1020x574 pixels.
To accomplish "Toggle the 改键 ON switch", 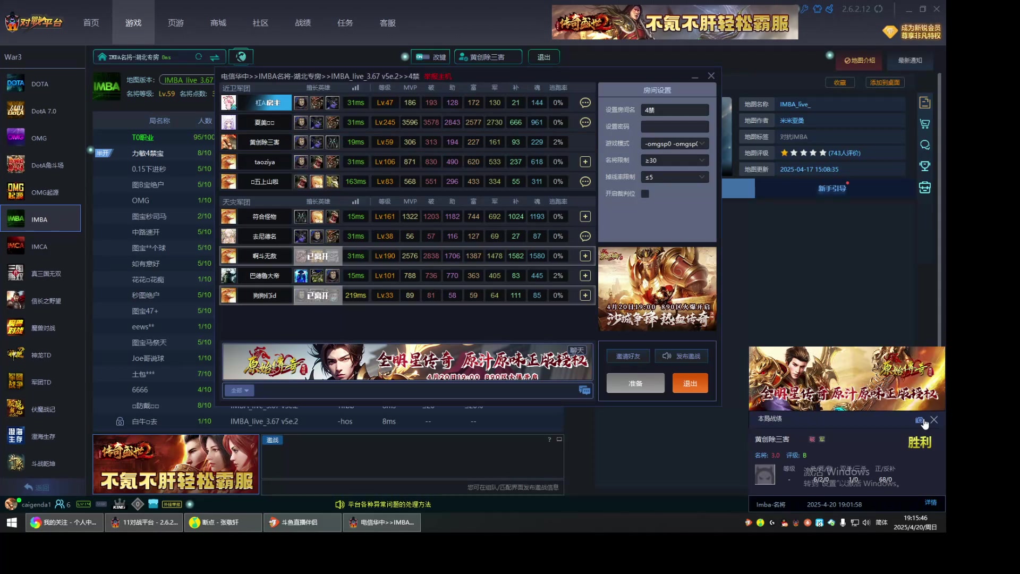I will [x=422, y=57].
